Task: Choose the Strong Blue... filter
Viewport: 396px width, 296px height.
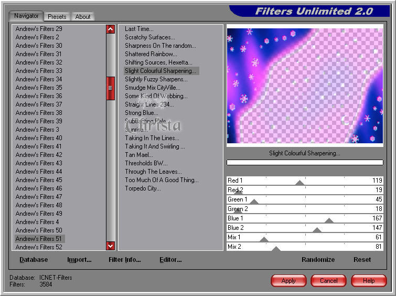Action: pos(142,113)
